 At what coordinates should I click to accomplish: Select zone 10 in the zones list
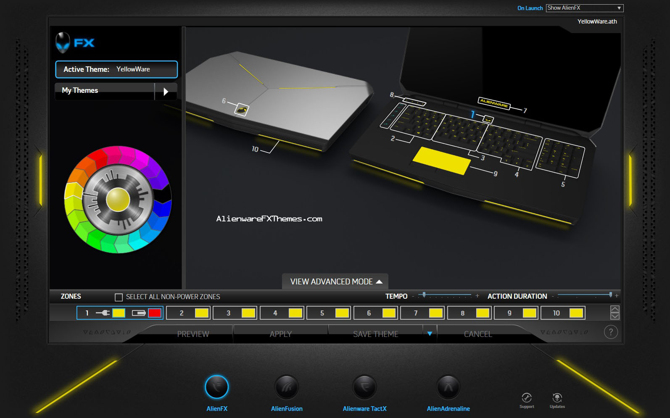pos(563,313)
